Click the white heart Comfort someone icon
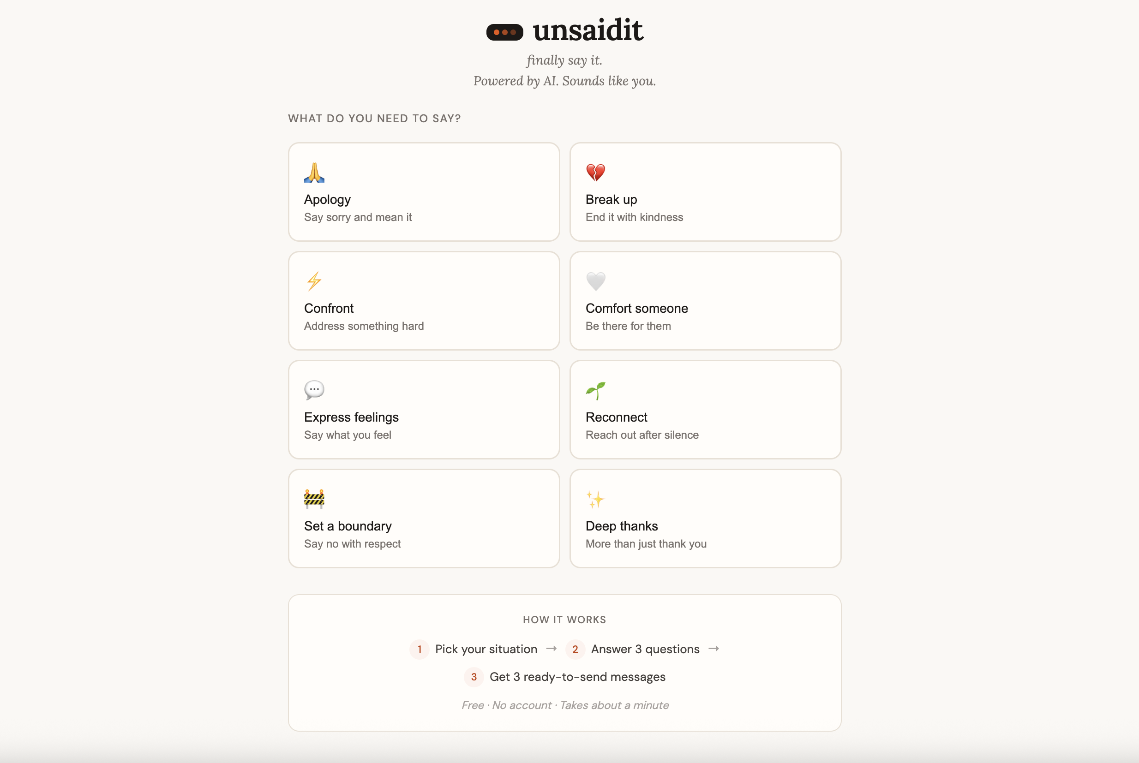Viewport: 1139px width, 763px height. (x=596, y=281)
